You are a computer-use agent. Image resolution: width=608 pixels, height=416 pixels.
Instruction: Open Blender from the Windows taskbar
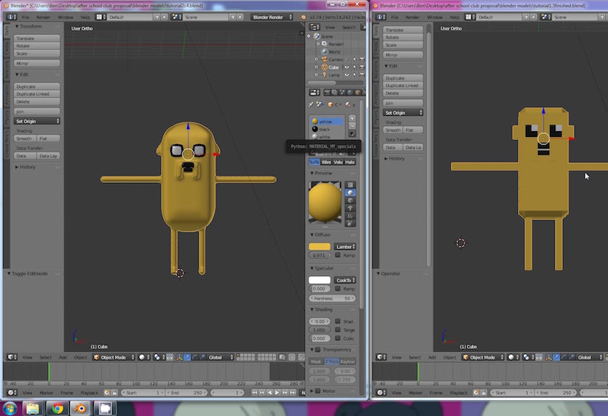pyautogui.click(x=81, y=408)
